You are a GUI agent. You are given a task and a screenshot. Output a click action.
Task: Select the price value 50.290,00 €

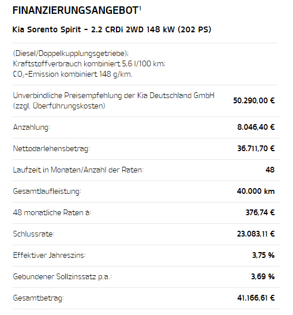click(254, 100)
